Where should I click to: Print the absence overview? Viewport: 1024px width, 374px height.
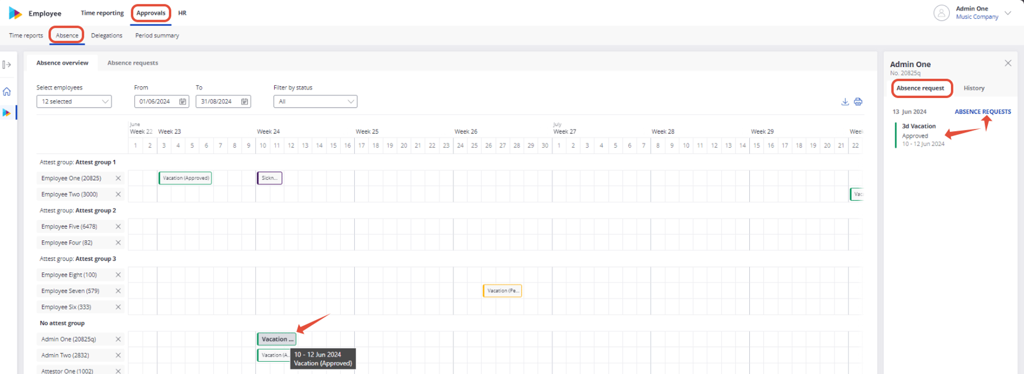tap(858, 102)
